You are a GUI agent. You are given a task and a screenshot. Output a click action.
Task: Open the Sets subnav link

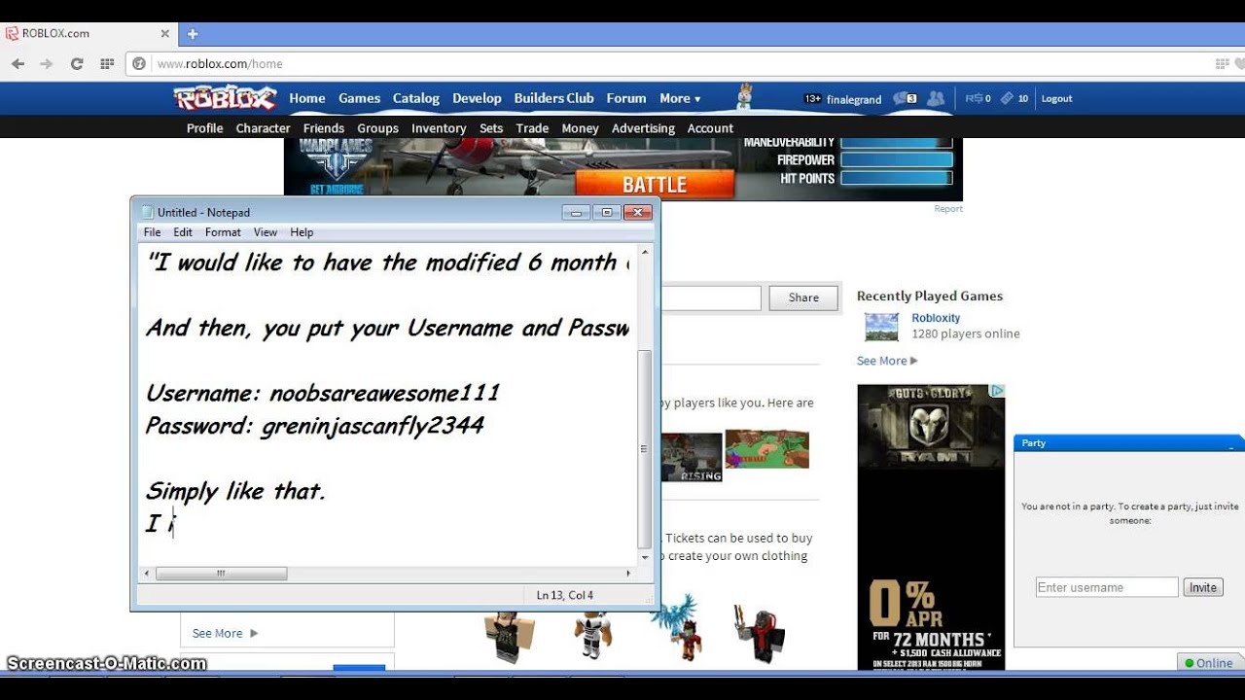pos(491,128)
